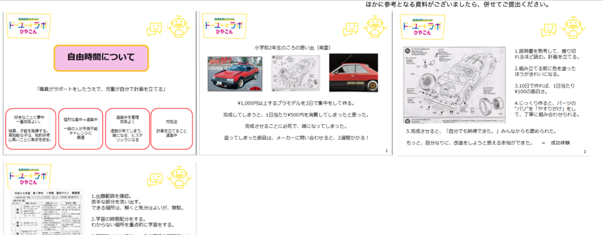
Task: Click page number 1 on the プラモデル slide
Action: click(386, 151)
